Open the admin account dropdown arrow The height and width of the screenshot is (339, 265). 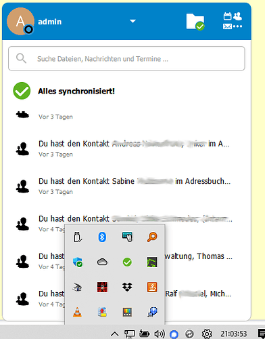pyautogui.click(x=132, y=21)
